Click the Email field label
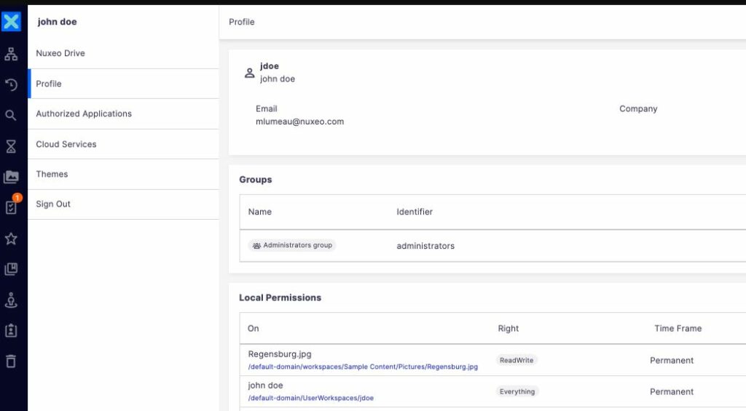The image size is (746, 411). coord(267,109)
